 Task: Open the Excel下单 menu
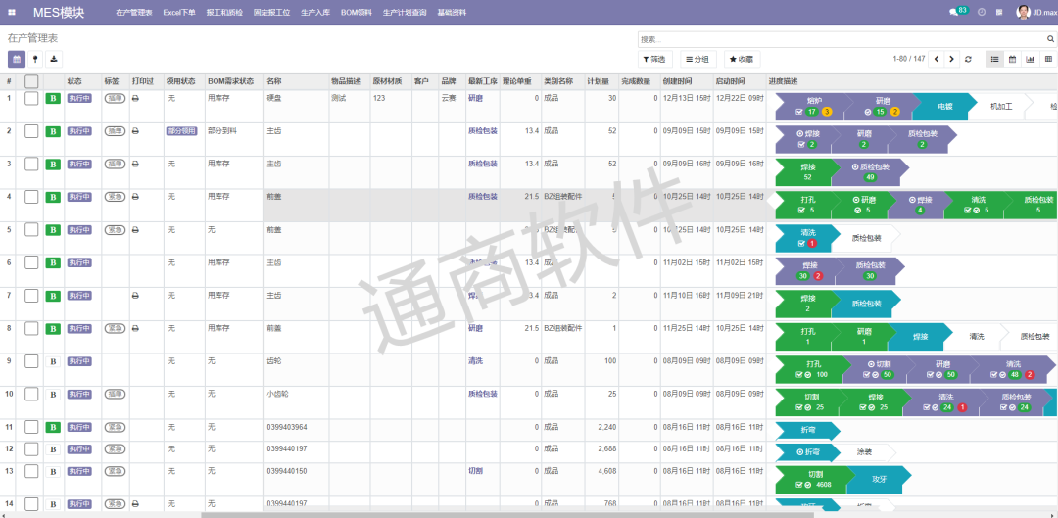[178, 13]
